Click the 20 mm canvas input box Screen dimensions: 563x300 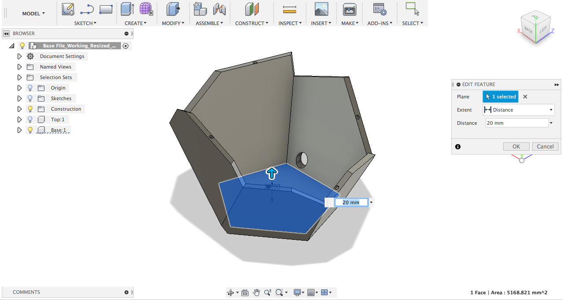(351, 202)
